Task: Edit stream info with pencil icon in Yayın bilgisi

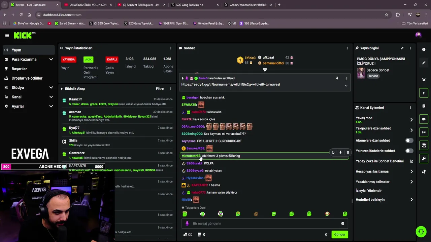Action: pyautogui.click(x=402, y=48)
